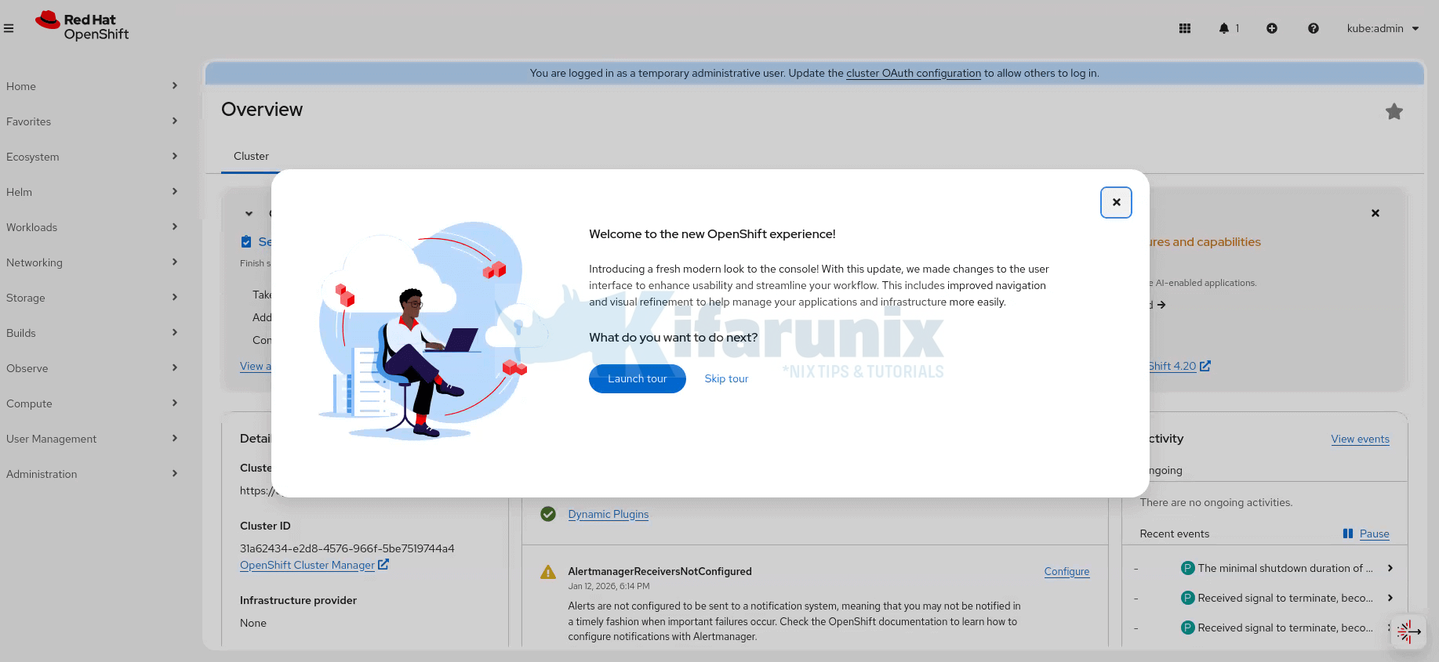Open the Lightspeed assistant floating icon
This screenshot has height=662, width=1439.
click(x=1408, y=631)
